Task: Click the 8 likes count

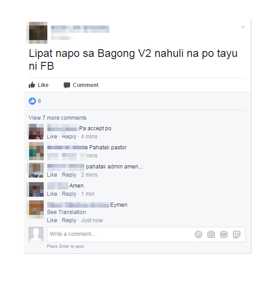Action: point(39,101)
